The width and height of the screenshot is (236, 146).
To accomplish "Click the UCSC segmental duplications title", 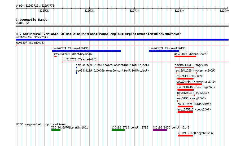I will point(41,124).
